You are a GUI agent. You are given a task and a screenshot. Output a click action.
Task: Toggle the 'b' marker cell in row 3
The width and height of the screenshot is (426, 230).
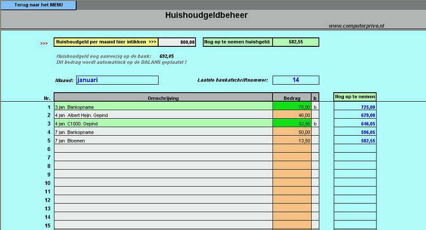(x=315, y=124)
